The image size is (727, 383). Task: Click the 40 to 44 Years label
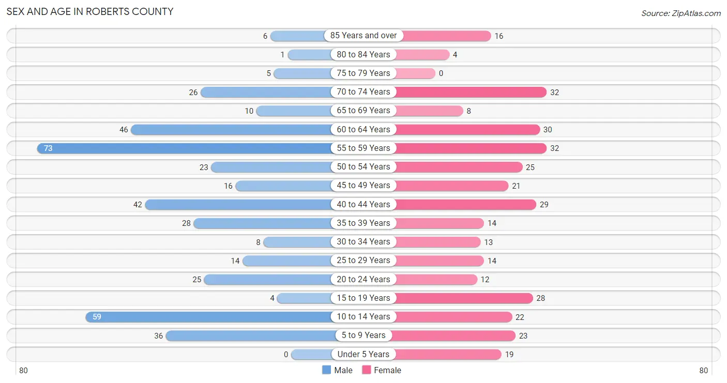[x=363, y=204]
